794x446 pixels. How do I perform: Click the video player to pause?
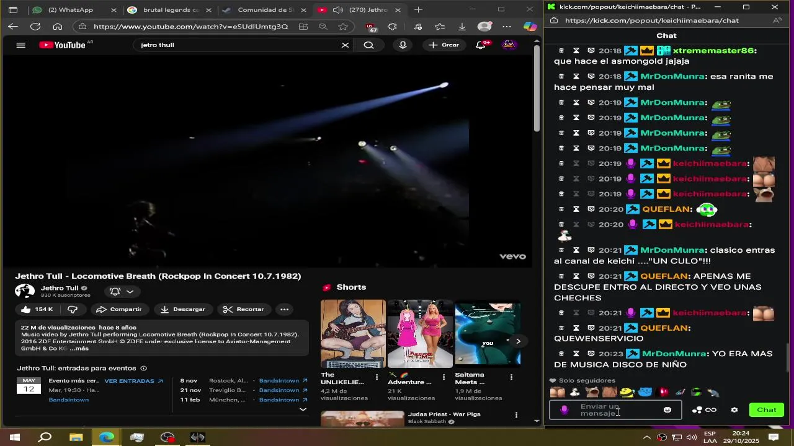[x=267, y=161]
